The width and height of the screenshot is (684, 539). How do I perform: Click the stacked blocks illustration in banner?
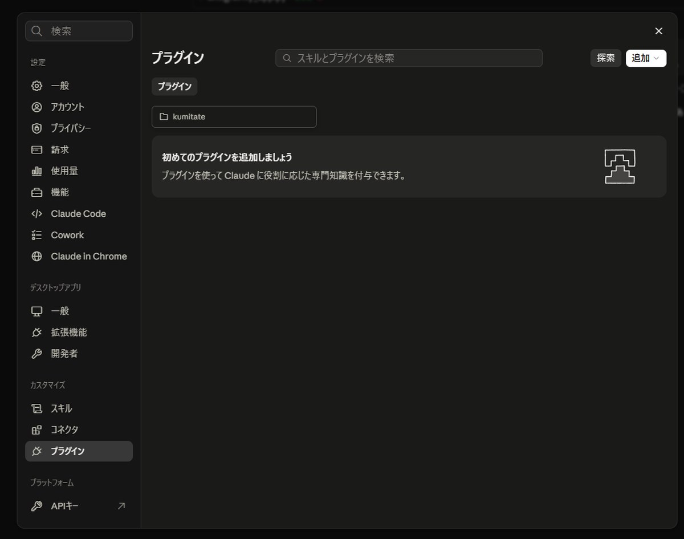tap(620, 167)
